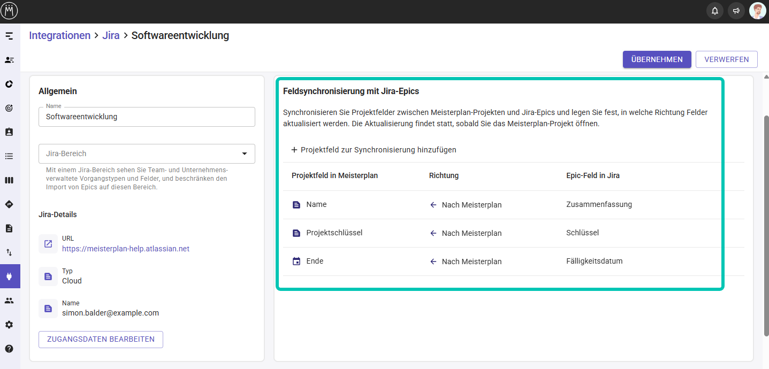Image resolution: width=769 pixels, height=369 pixels.
Task: Click the direction arrow in Ende row
Action: pos(433,262)
